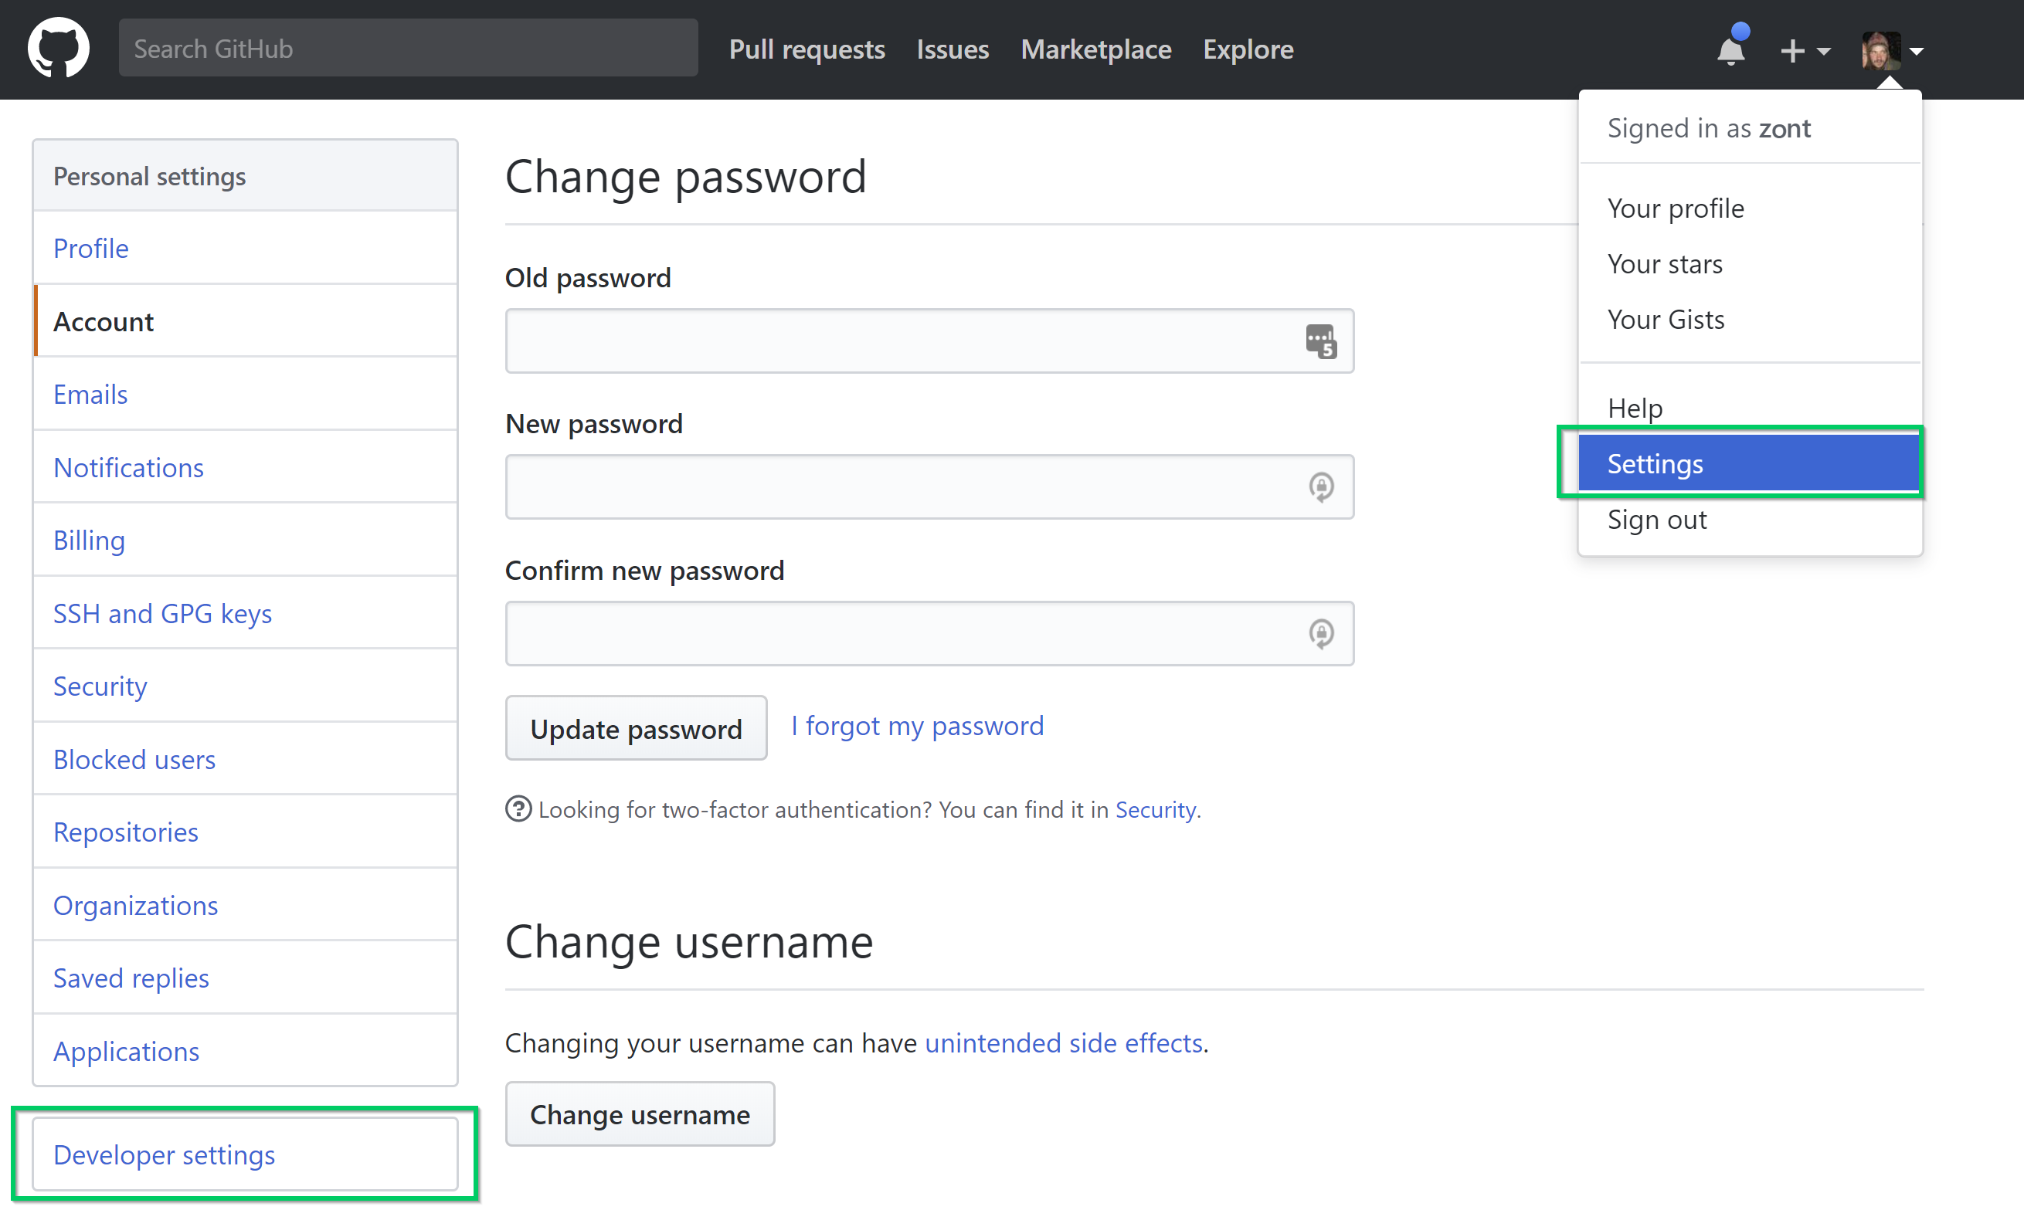The height and width of the screenshot is (1210, 2024).
Task: Go to SSH and GPG keys settings
Action: [x=163, y=613]
